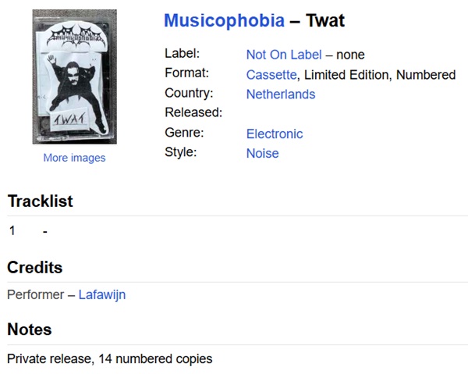Click the Label: field name
468x374 pixels.
coord(183,54)
